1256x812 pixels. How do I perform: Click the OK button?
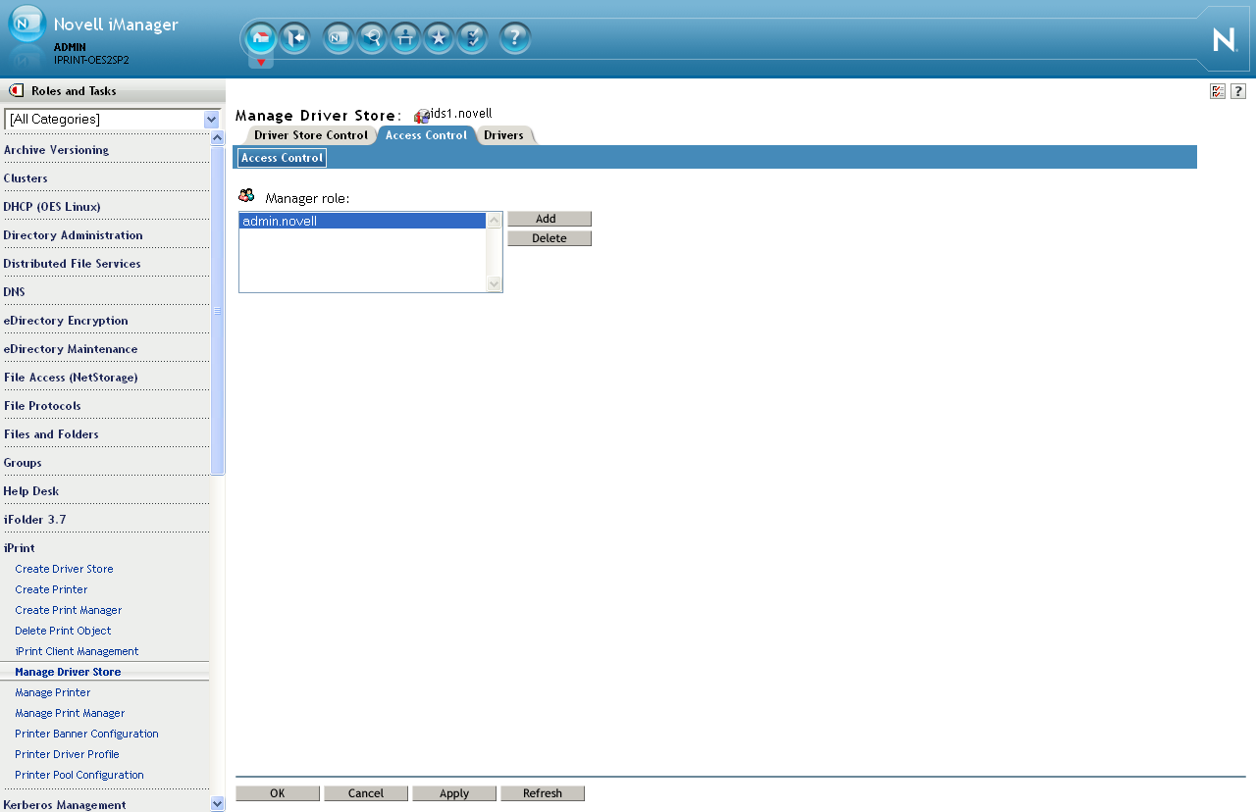point(278,793)
